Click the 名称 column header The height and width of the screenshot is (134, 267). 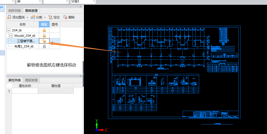23,24
